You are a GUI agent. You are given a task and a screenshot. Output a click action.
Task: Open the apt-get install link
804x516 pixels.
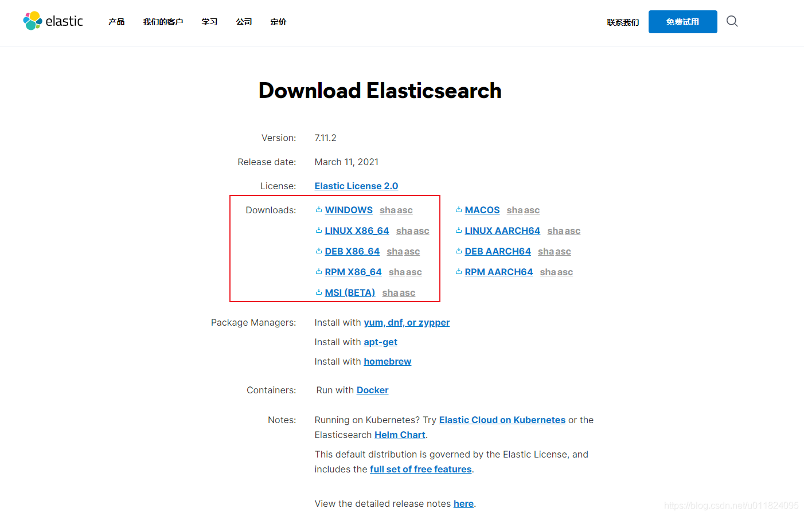(x=380, y=342)
